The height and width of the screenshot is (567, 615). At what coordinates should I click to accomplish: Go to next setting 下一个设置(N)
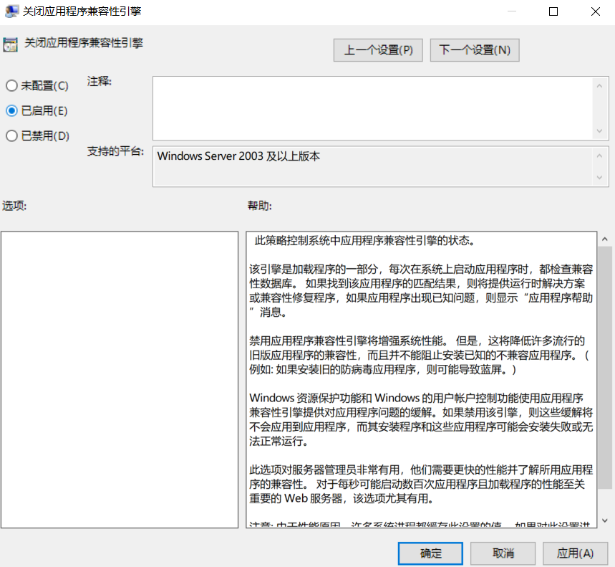point(475,50)
